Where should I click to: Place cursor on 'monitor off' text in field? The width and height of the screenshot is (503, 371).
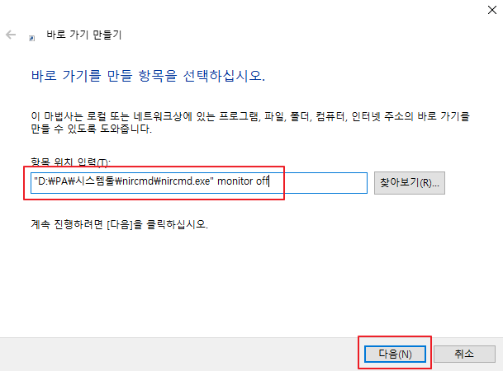tap(243, 181)
